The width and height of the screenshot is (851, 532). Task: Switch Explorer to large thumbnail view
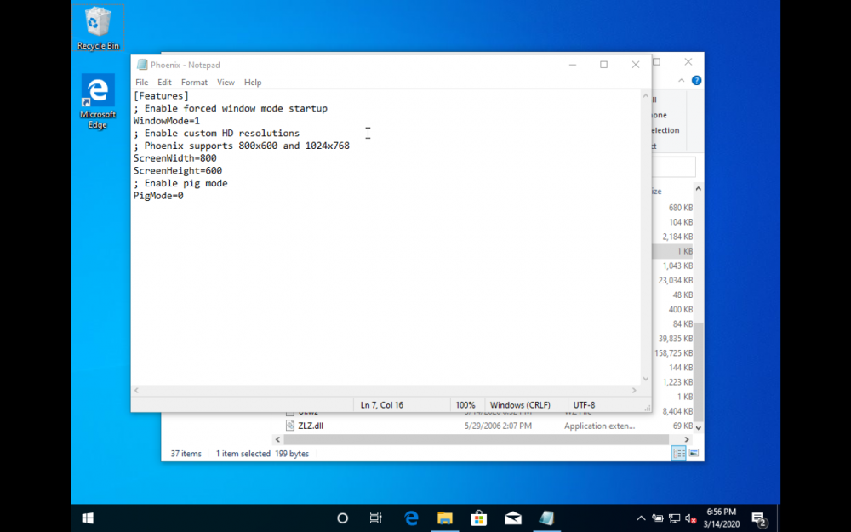694,453
